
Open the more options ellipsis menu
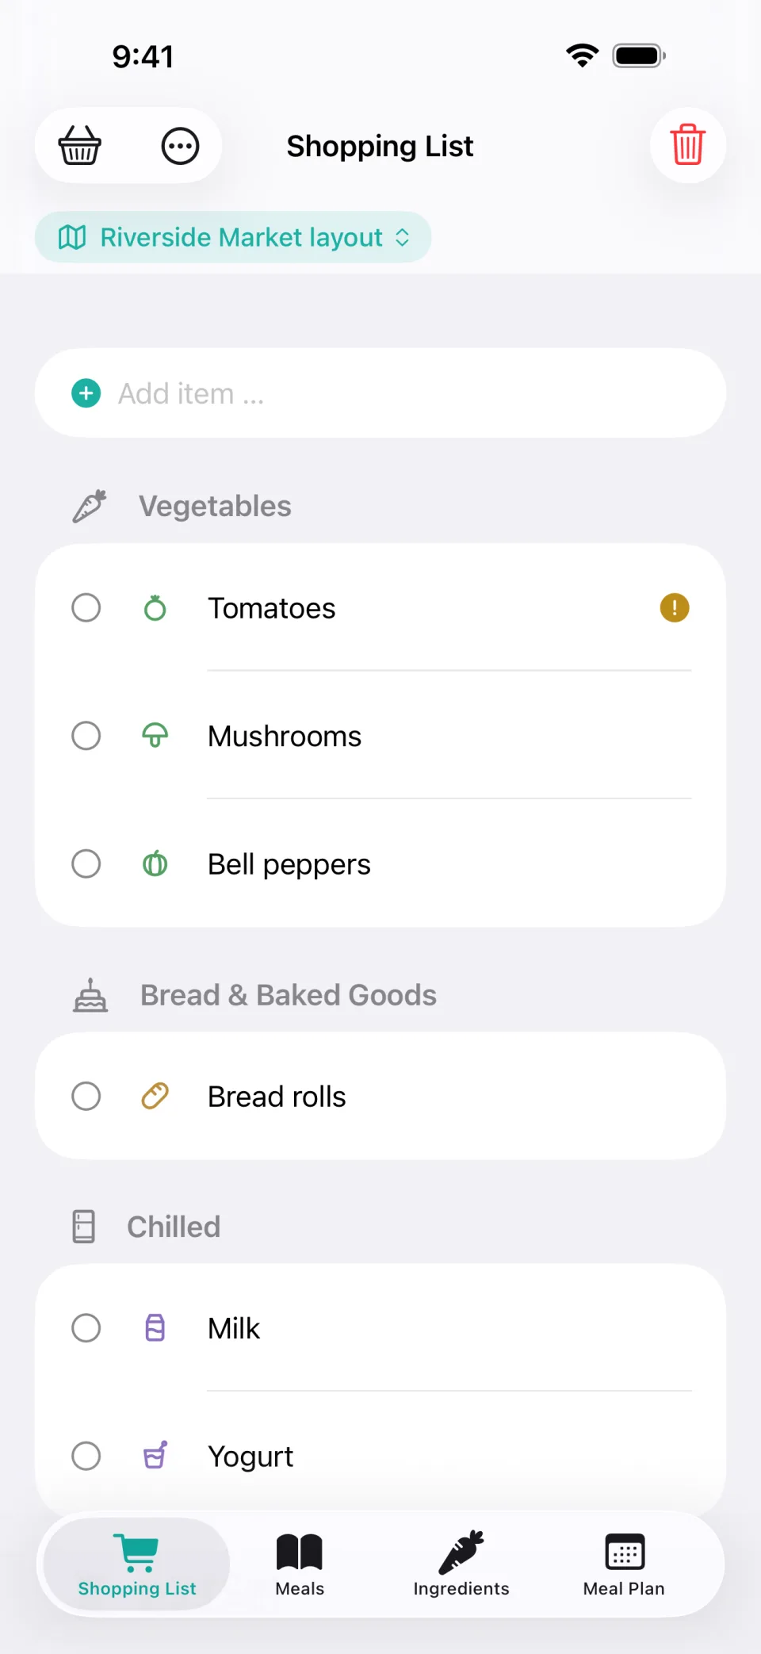(x=180, y=146)
